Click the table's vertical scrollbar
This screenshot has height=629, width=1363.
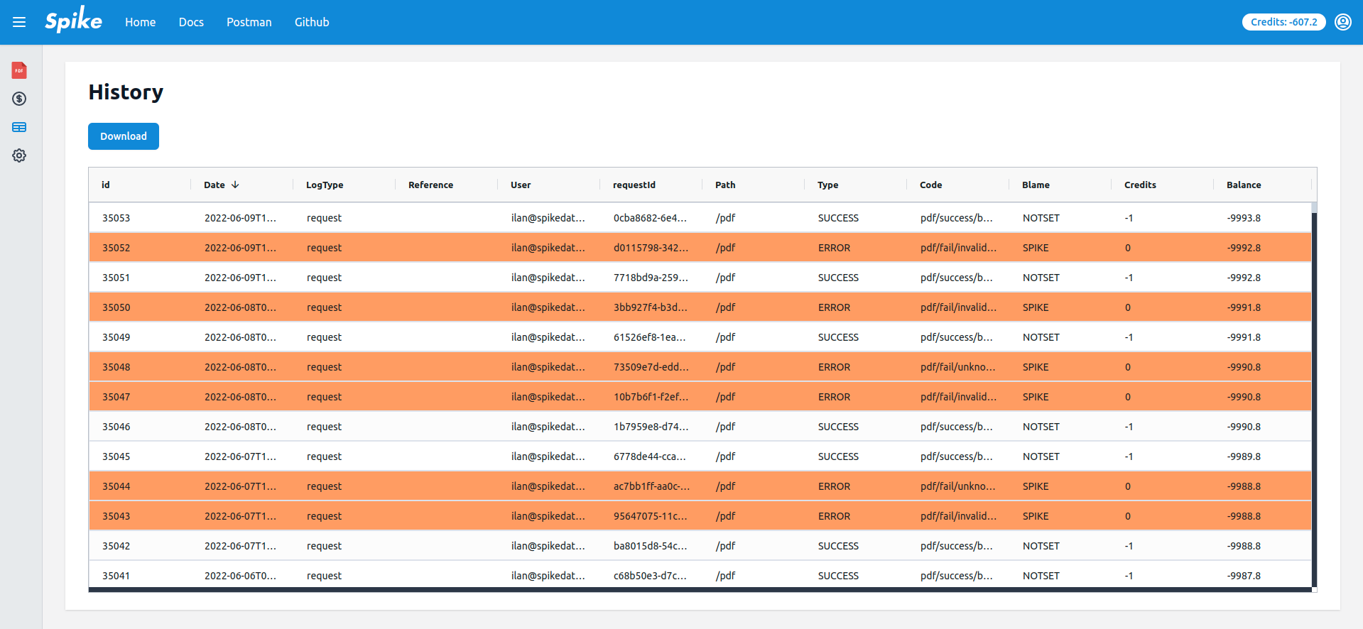1313,398
